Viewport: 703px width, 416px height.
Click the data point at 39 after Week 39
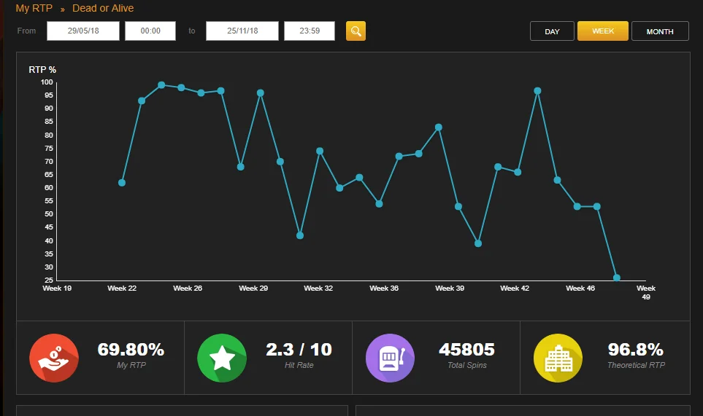[478, 243]
